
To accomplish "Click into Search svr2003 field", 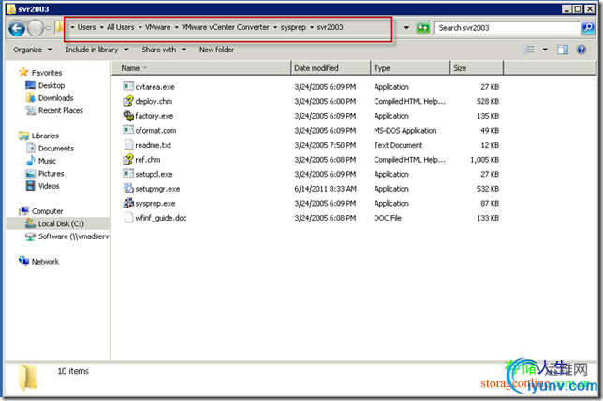I will (x=507, y=28).
